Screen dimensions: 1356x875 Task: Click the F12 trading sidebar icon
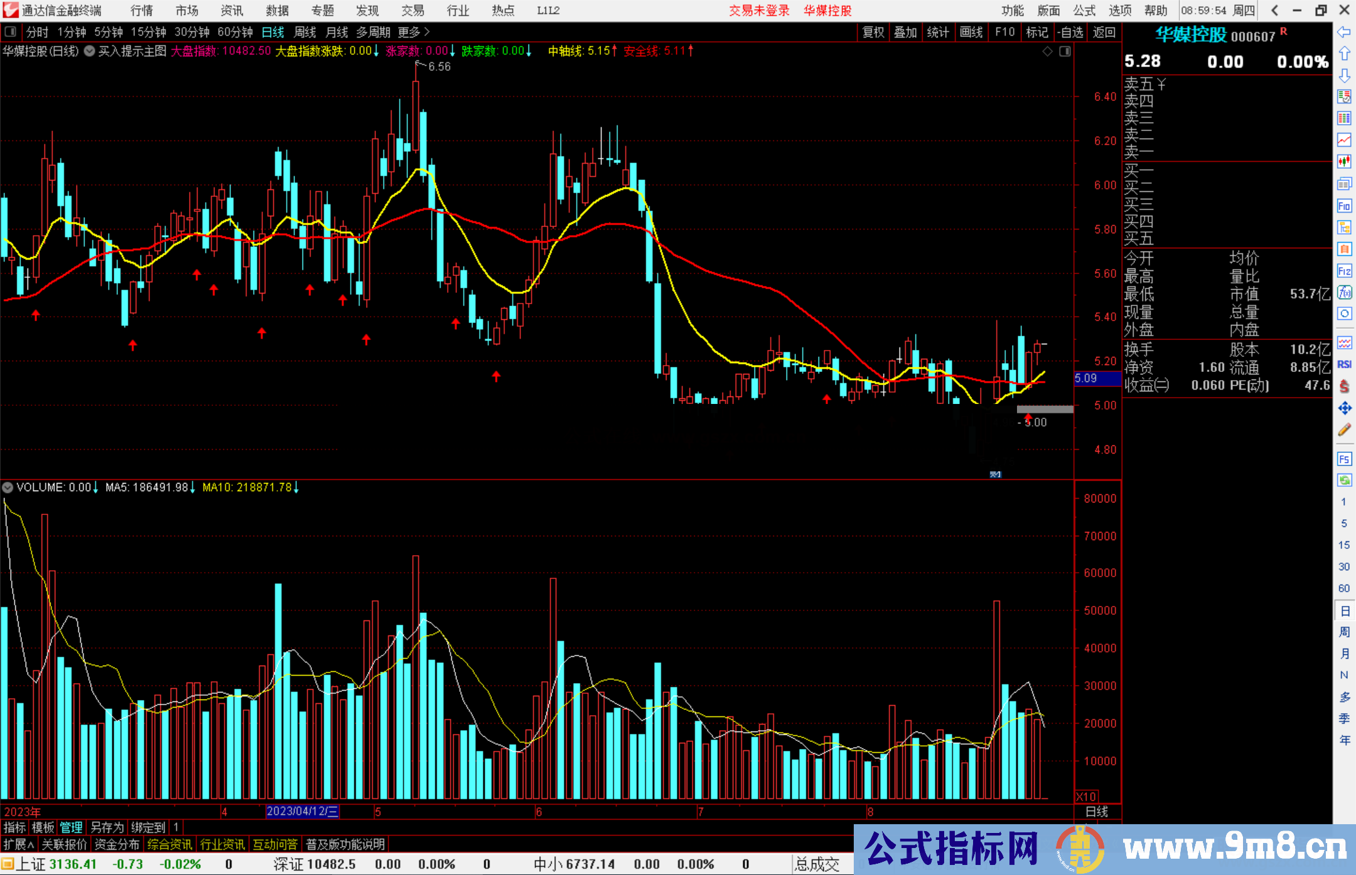click(x=1344, y=271)
